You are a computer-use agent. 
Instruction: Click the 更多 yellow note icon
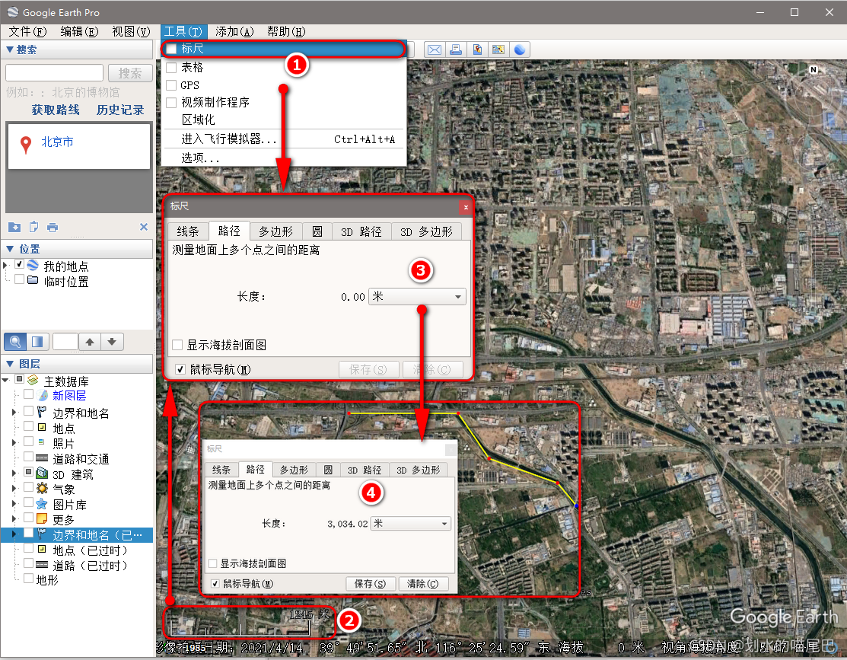pyautogui.click(x=42, y=519)
